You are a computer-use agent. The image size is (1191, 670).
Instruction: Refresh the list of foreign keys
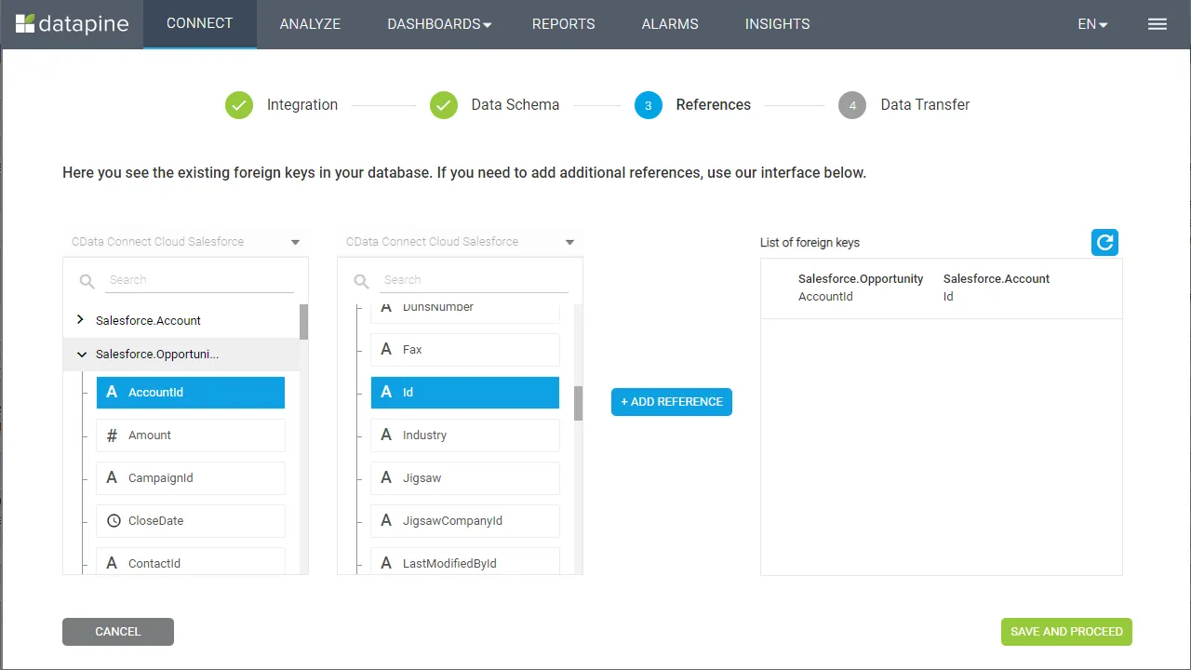[1104, 242]
